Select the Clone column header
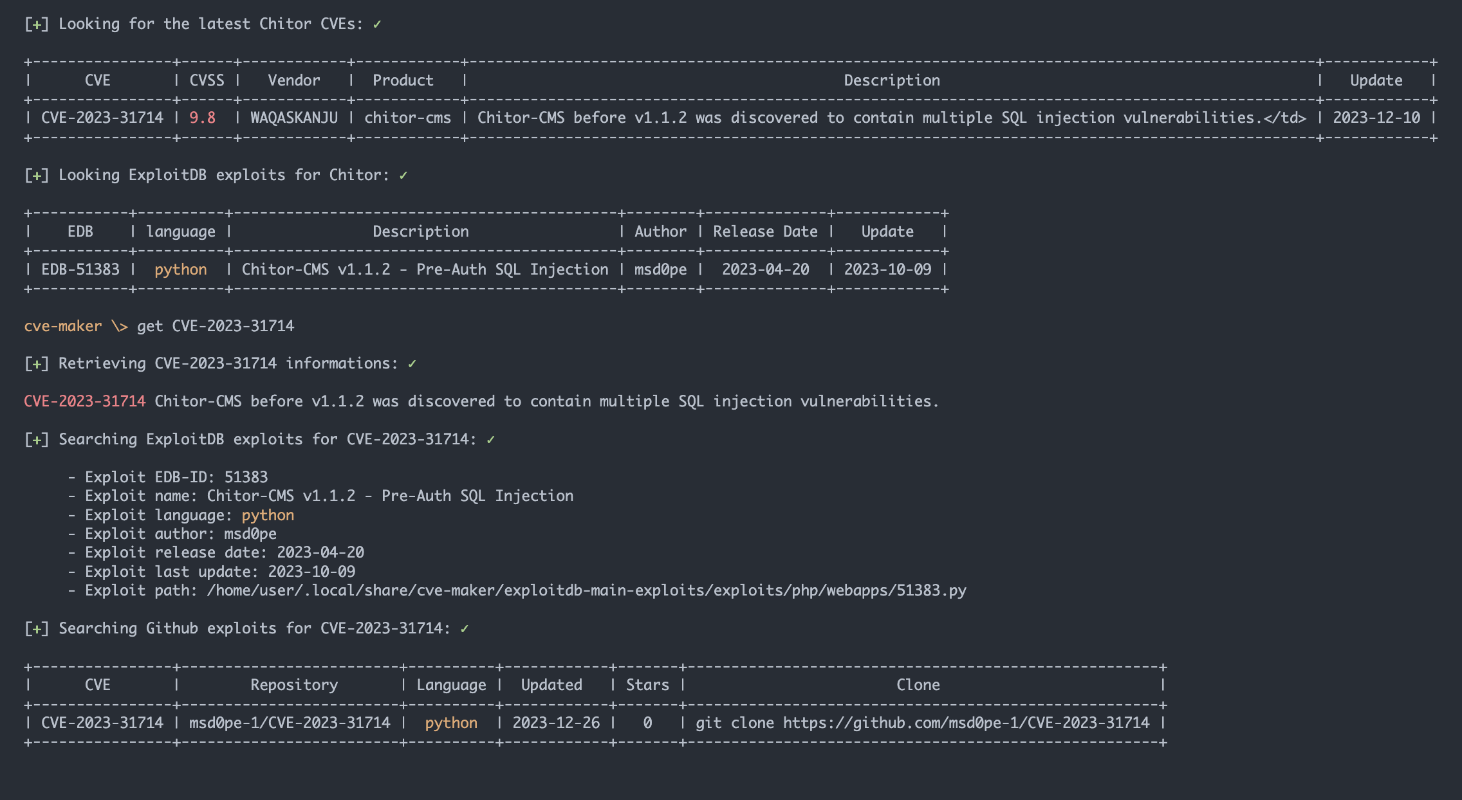Image resolution: width=1462 pixels, height=800 pixels. tap(918, 685)
